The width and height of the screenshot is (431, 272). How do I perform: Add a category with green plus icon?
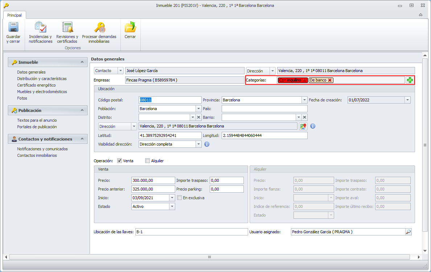410,80
